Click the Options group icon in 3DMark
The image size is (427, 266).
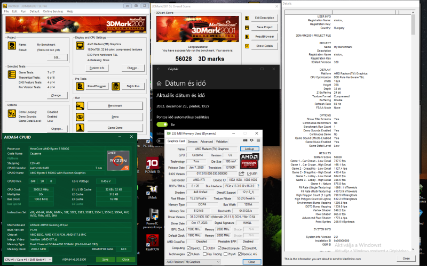pos(12,113)
